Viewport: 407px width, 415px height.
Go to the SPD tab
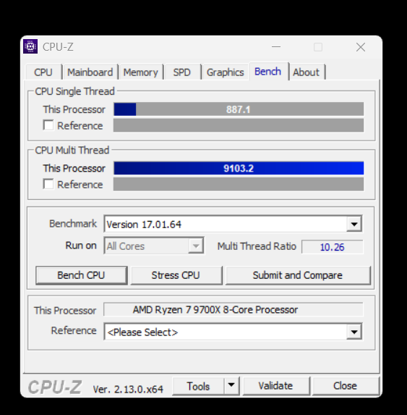pos(181,72)
